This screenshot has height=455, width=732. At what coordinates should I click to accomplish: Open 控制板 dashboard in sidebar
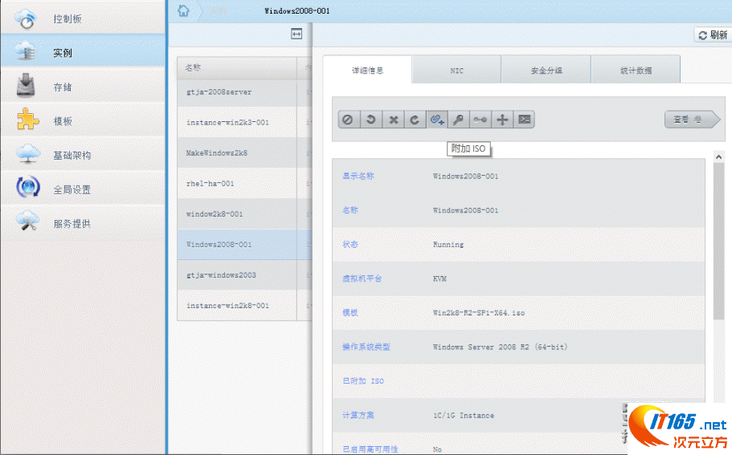83,18
